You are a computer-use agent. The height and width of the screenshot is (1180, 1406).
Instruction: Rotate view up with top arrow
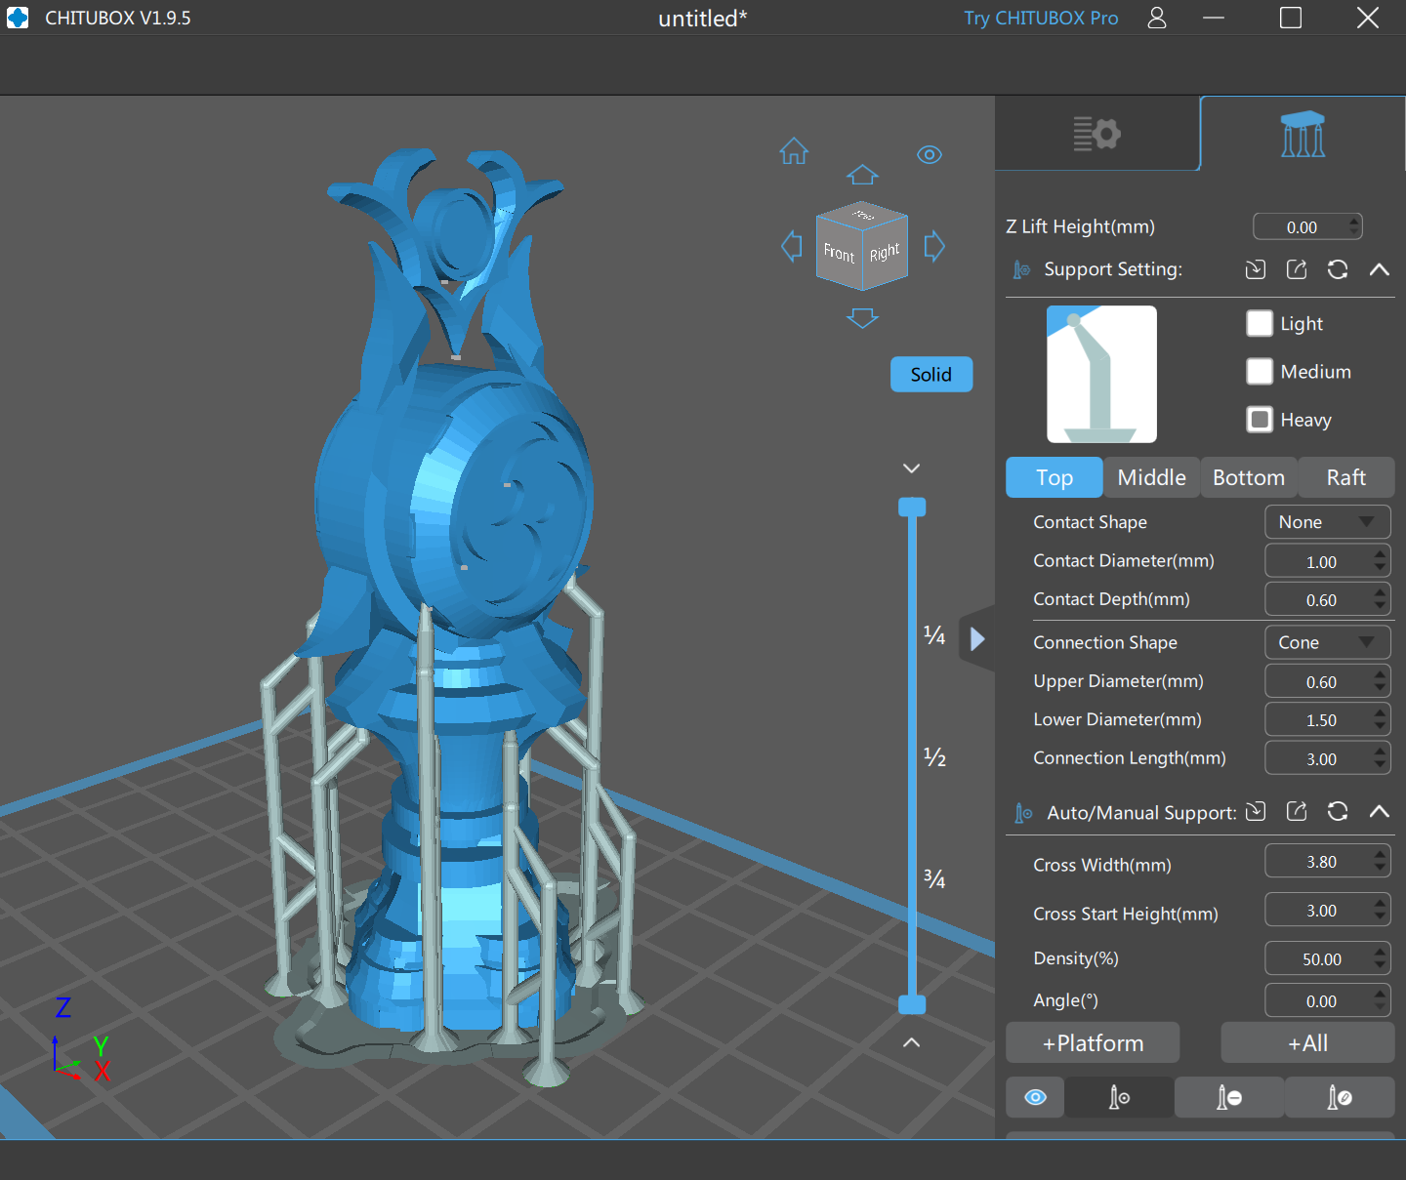tap(862, 175)
